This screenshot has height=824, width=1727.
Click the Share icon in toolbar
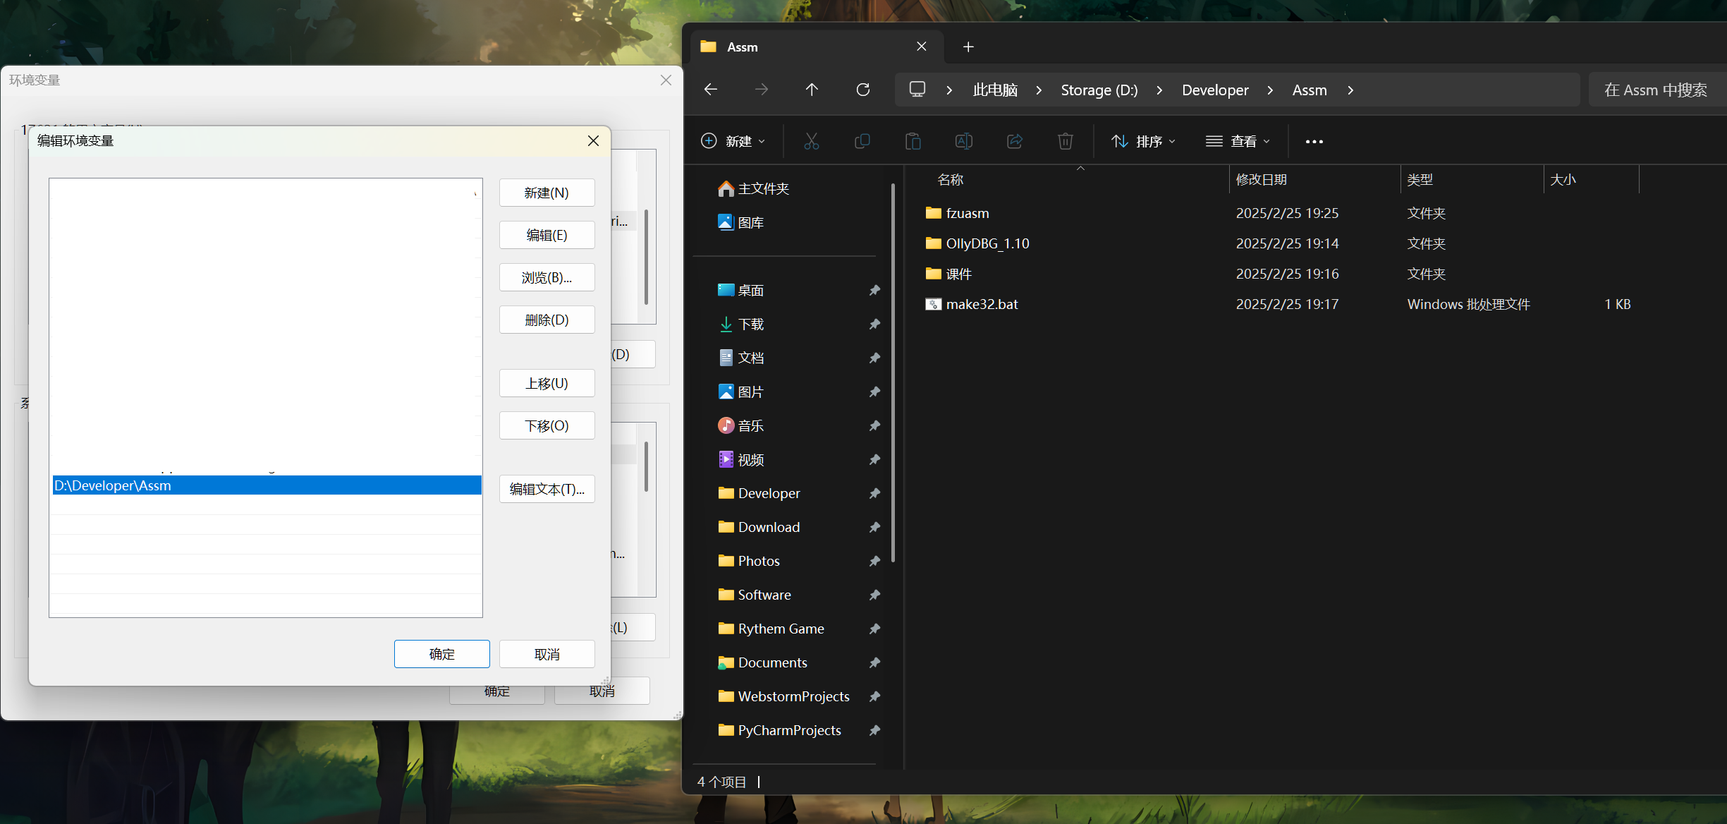(x=1014, y=141)
